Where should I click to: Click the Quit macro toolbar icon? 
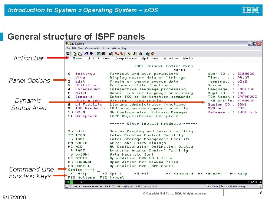[134, 54]
